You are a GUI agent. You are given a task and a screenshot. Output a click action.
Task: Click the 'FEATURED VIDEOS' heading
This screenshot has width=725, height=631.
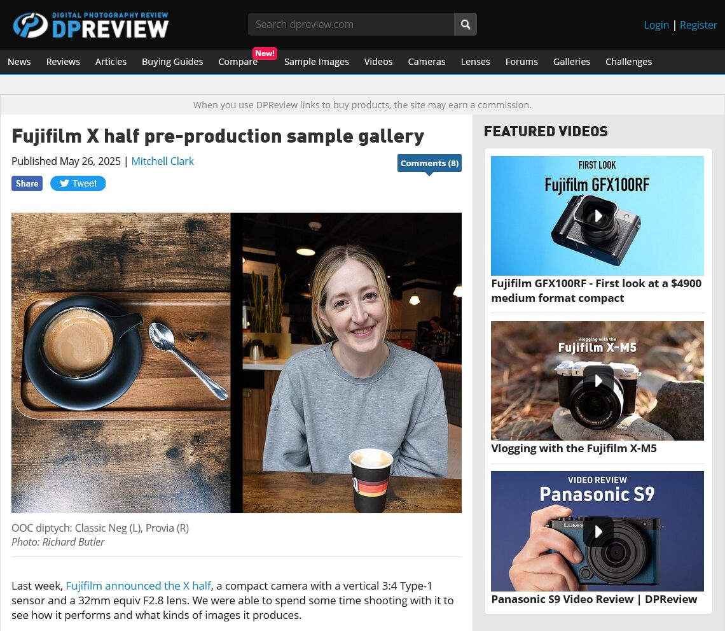pyautogui.click(x=546, y=131)
